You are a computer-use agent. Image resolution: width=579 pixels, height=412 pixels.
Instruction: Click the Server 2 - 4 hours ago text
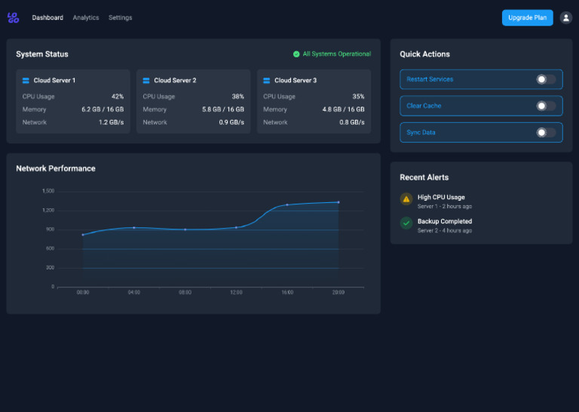445,231
